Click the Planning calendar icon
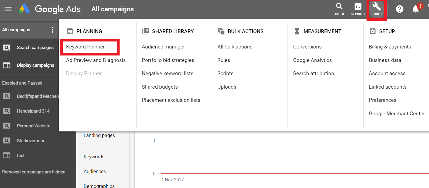Viewport: 429px width, 188px height. [70, 31]
